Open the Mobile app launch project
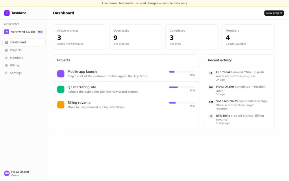Screen dimensions: 289x181 (x=126, y=74)
